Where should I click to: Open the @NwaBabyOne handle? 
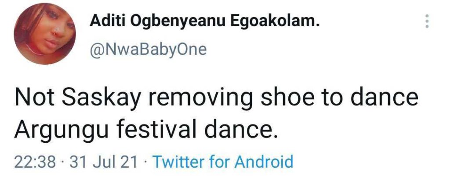[148, 49]
